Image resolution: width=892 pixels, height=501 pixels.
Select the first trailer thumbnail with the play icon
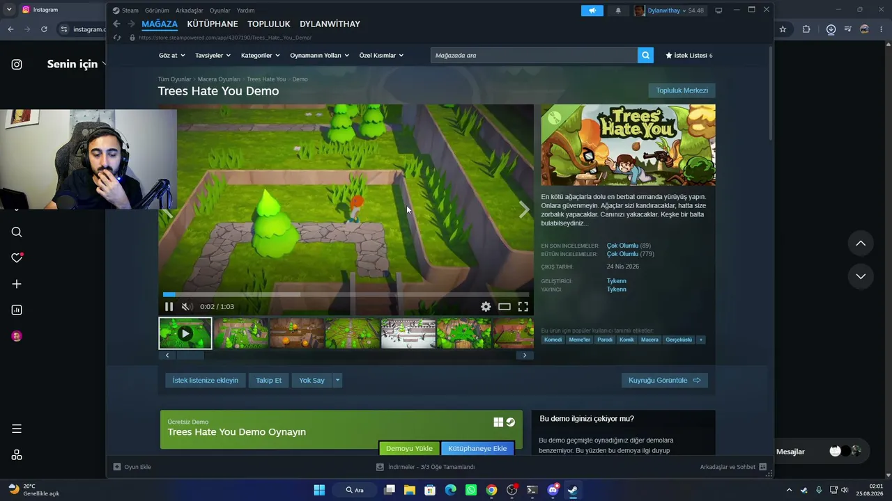pos(185,333)
